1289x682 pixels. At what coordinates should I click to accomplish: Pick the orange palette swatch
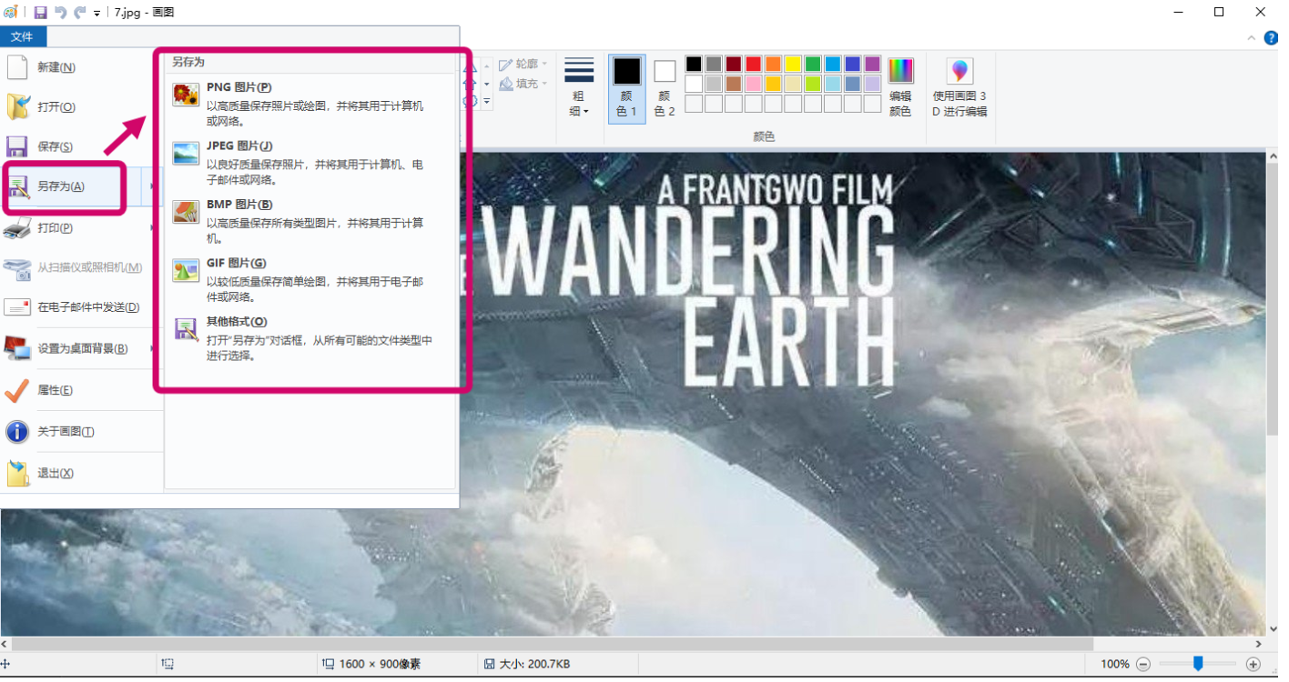point(773,65)
